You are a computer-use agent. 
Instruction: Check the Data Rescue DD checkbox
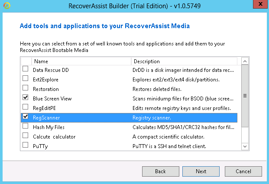pyautogui.click(x=26, y=69)
